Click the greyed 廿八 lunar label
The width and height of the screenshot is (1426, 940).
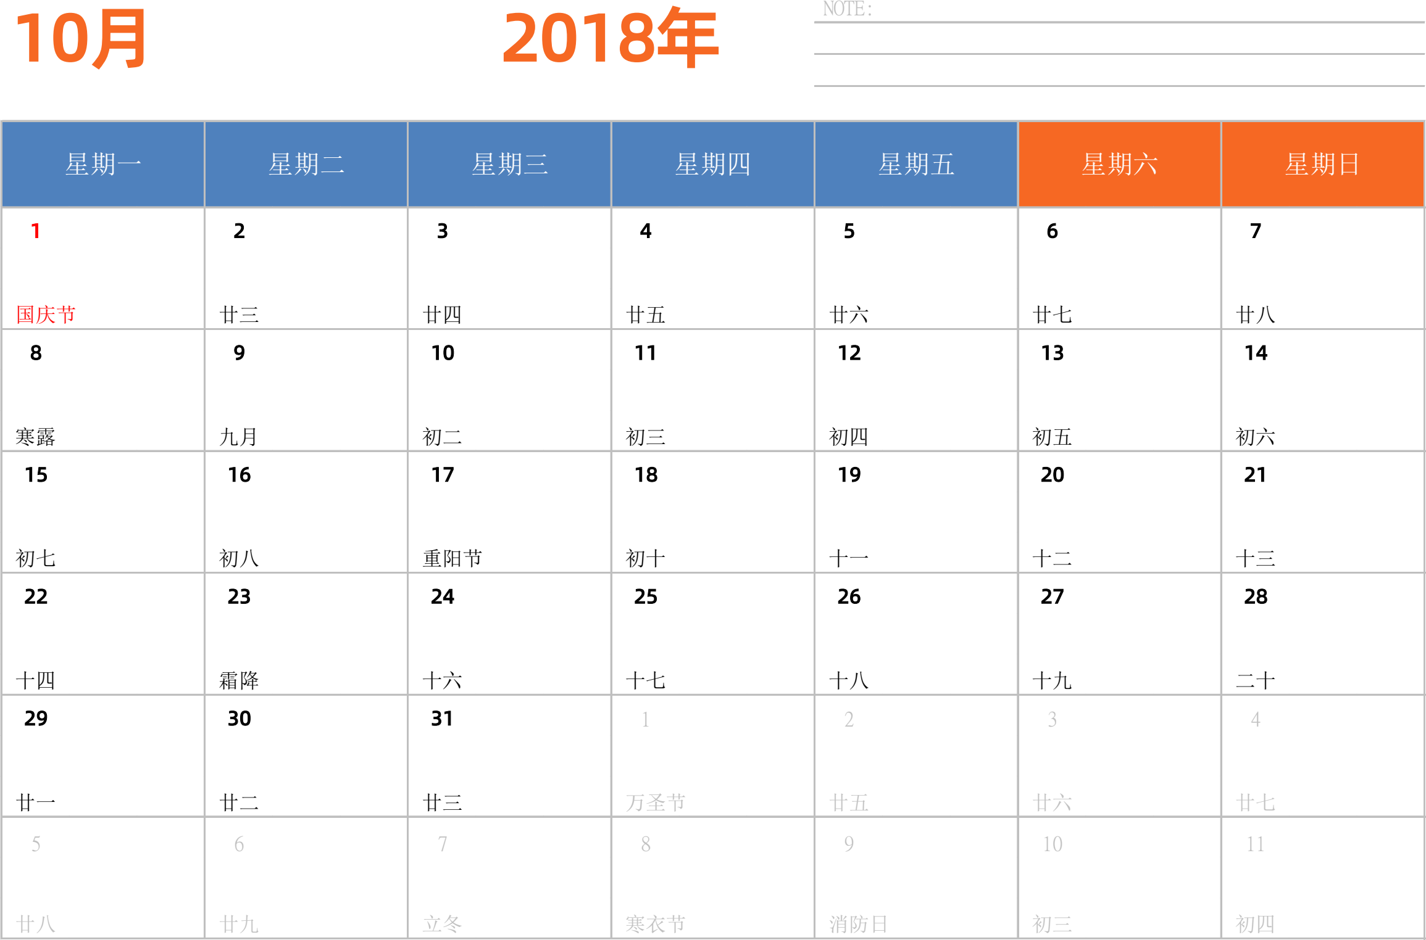pos(35,924)
